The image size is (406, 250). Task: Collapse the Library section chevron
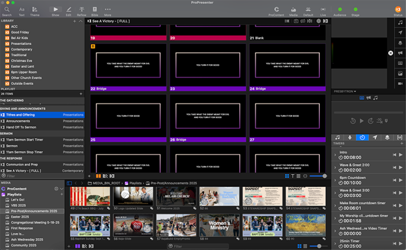(x=80, y=21)
